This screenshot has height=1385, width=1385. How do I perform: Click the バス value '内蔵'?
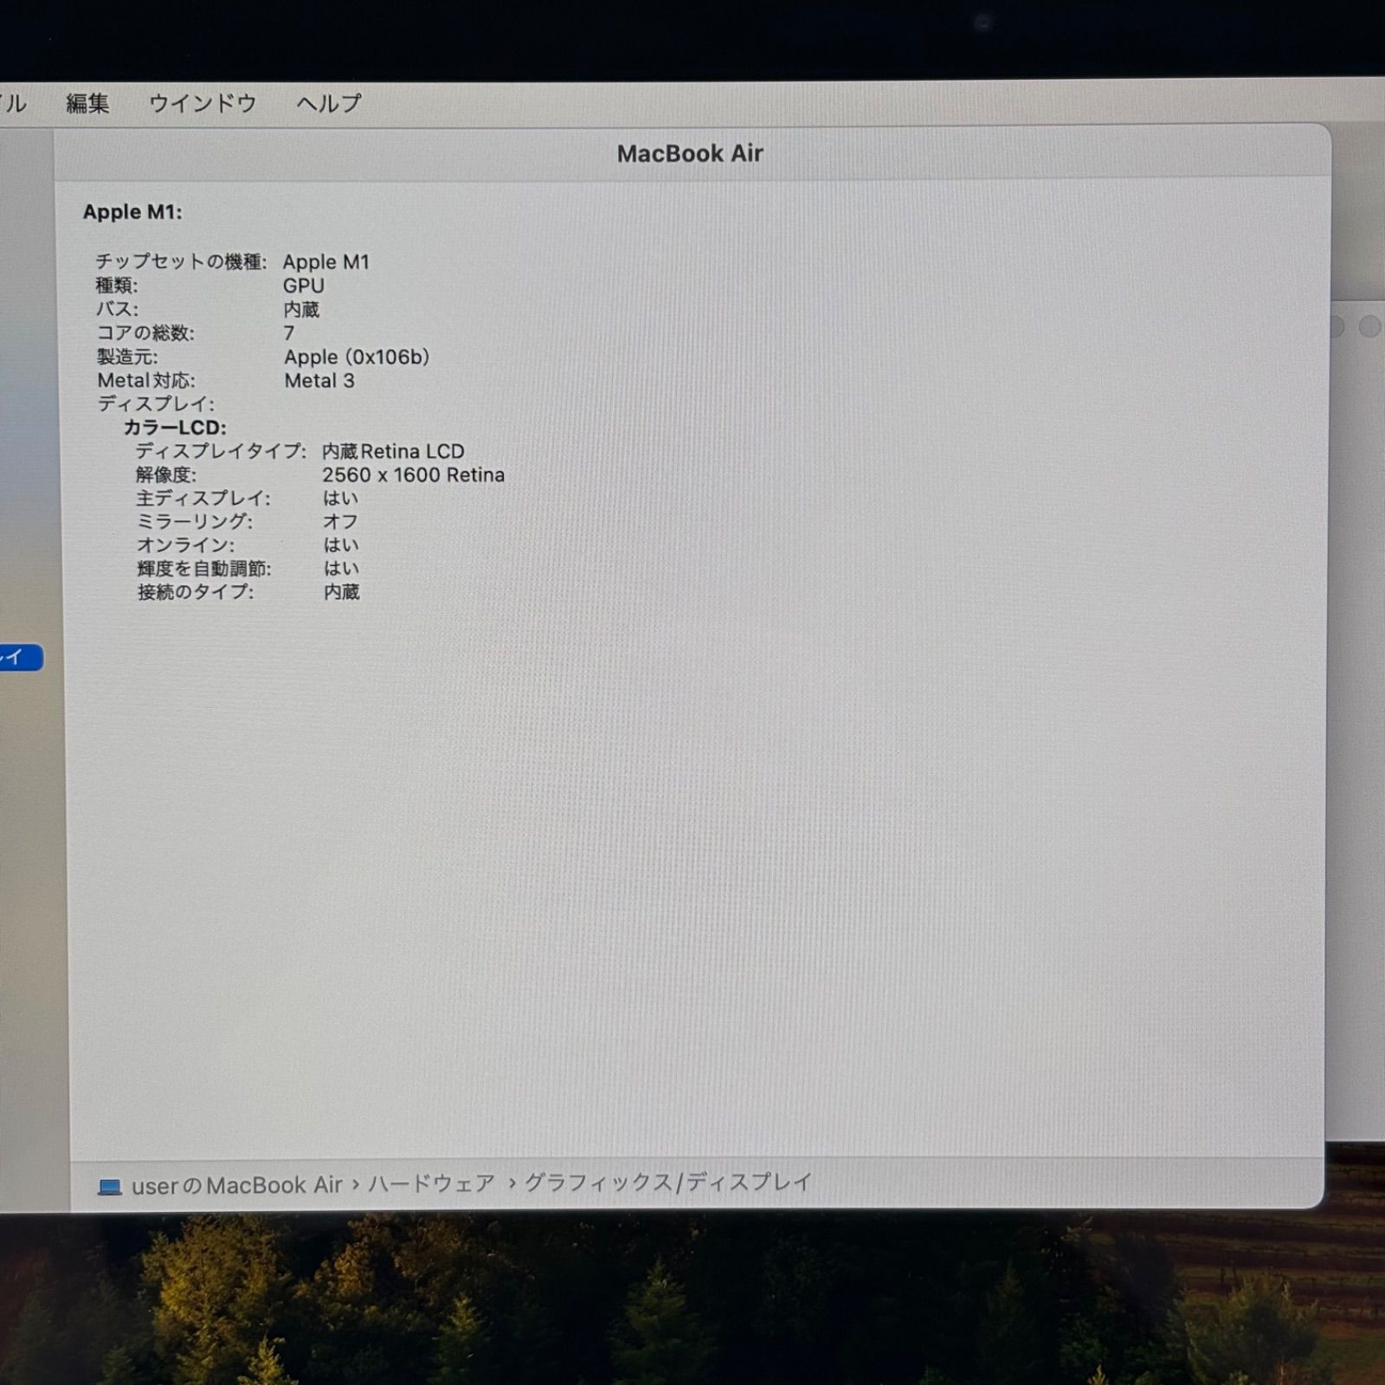tap(301, 309)
